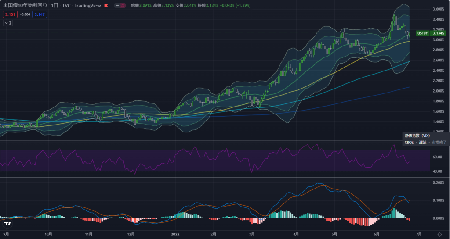Expand the collapsed indicators list labeled 2

[x=8, y=23]
